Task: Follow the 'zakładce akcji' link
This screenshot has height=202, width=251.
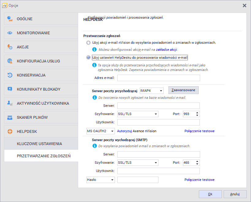Action: click(x=166, y=49)
